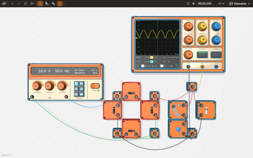253x158 pixels.
Task: Redo the last undone action
Action: click(19, 3)
